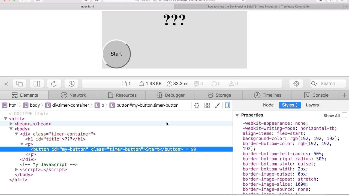Select body in the breadcrumb path
This screenshot has height=196, width=349.
[x=31, y=105]
